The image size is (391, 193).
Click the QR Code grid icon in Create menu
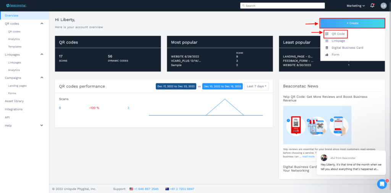(x=327, y=34)
